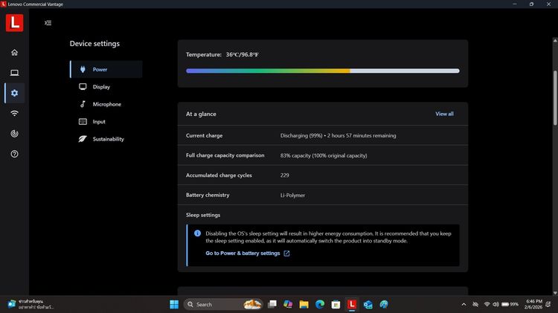Open the Input settings tab
Image resolution: width=558 pixels, height=313 pixels.
click(106, 122)
